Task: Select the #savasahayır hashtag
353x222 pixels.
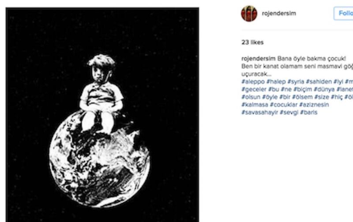Action: point(259,112)
